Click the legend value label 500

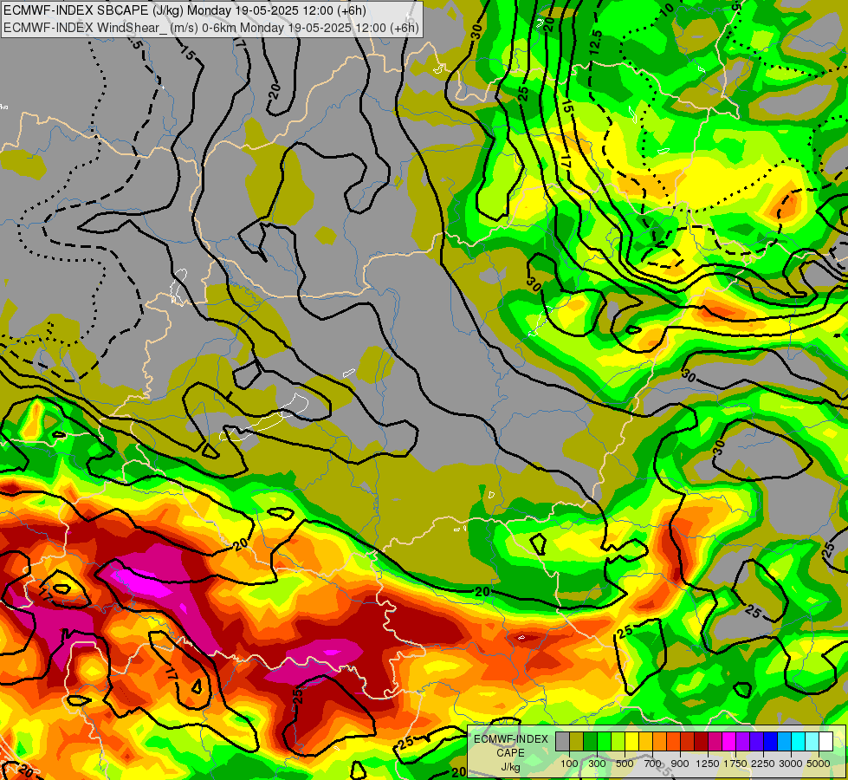coord(625,764)
